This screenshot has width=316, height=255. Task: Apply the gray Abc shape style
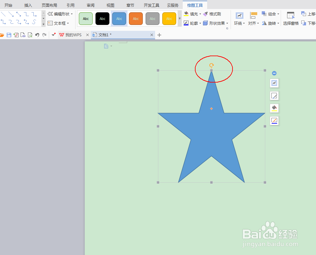[x=153, y=19]
